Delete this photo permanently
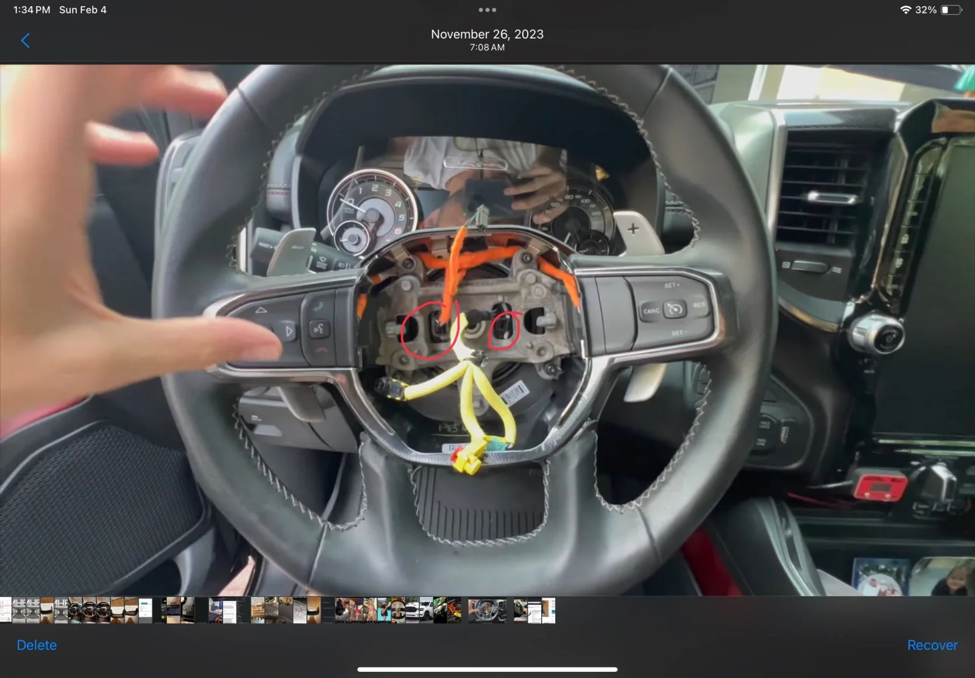Viewport: 975px width, 678px height. pyautogui.click(x=37, y=645)
